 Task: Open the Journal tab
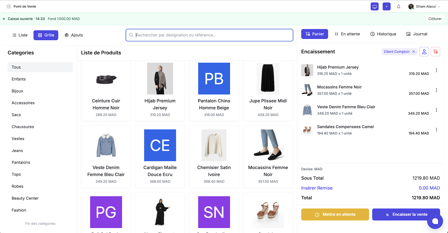[417, 34]
